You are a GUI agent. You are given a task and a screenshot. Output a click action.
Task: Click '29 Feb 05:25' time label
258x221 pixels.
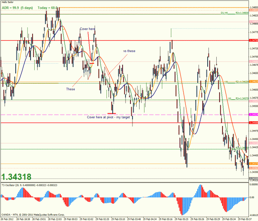pos(181,219)
